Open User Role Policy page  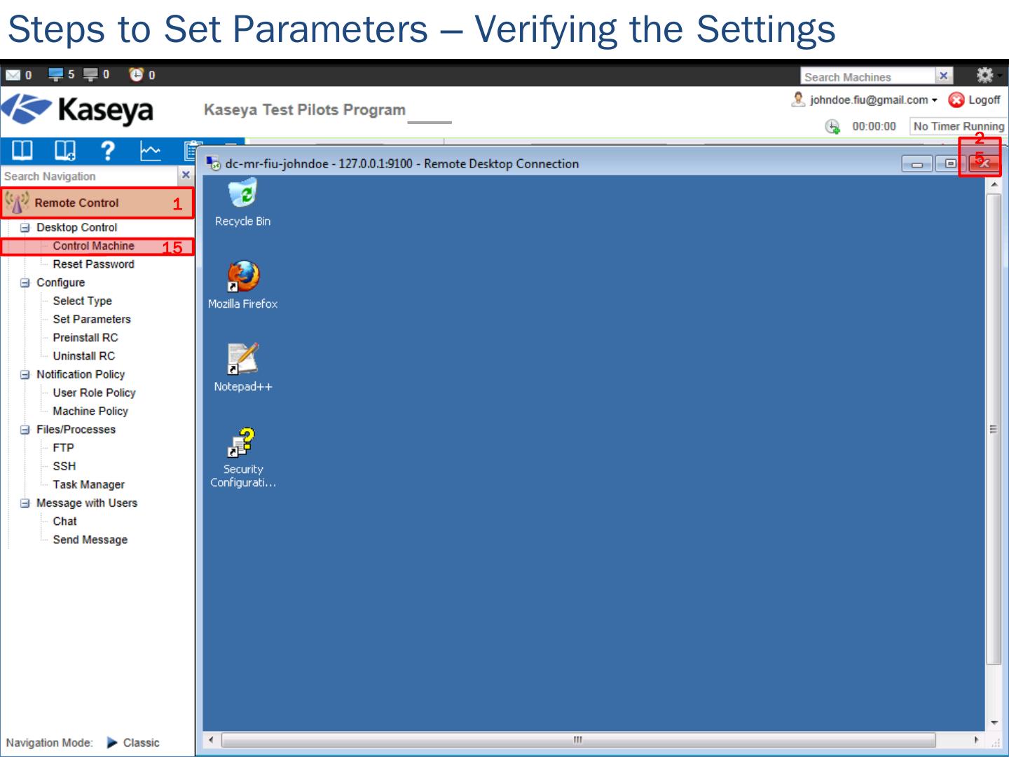94,393
